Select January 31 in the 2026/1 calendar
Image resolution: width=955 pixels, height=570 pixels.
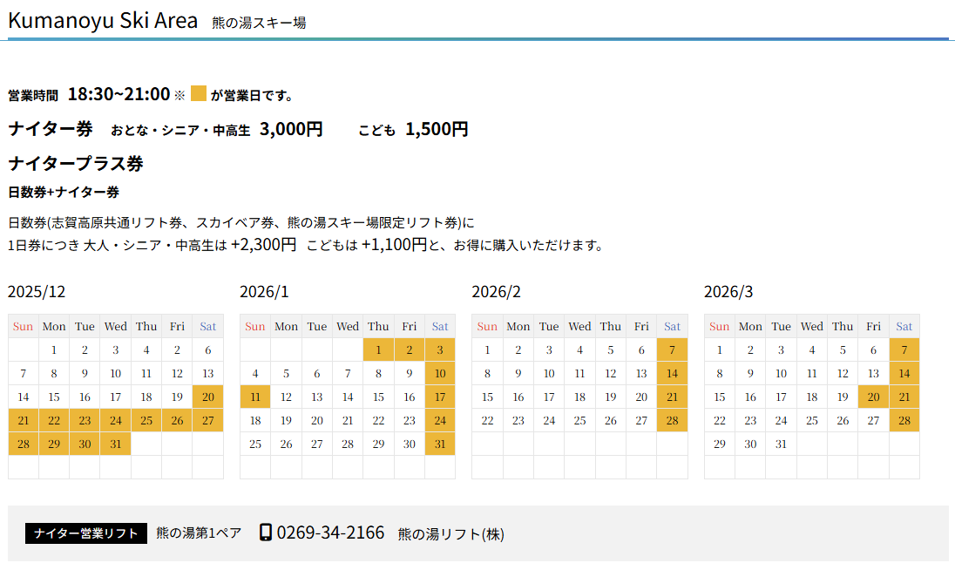440,444
